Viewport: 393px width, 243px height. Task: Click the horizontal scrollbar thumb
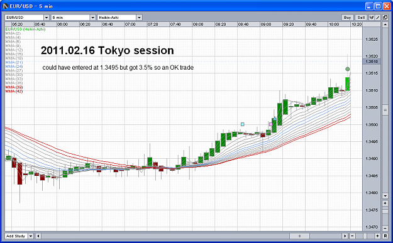point(300,236)
